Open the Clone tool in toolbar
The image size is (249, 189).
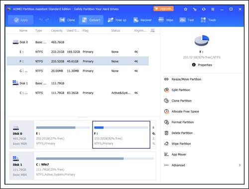pyautogui.click(x=67, y=20)
